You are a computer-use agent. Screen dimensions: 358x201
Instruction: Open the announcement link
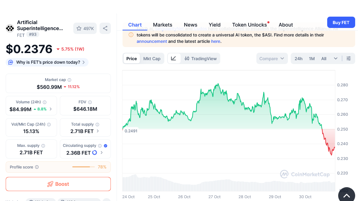[152, 41]
